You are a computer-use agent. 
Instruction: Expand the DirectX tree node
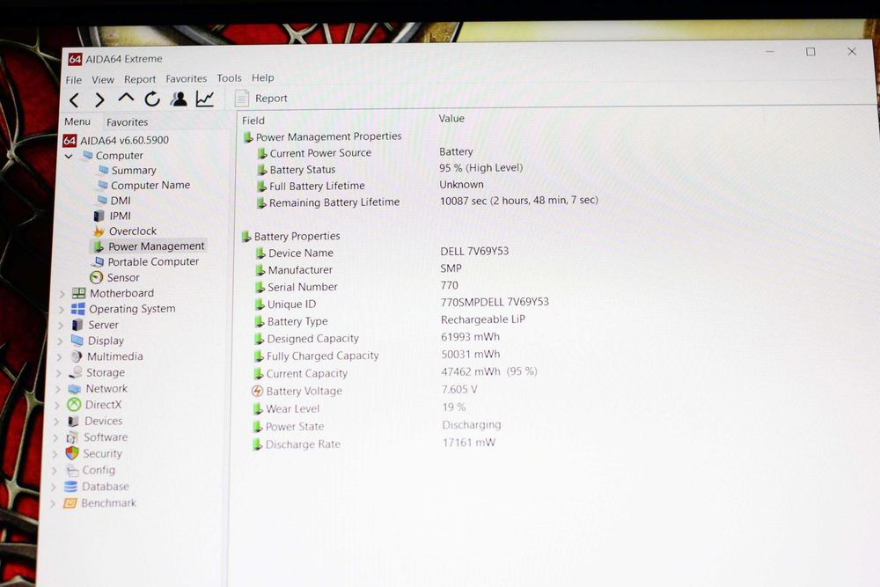point(57,405)
